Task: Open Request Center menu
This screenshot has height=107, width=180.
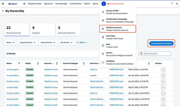Action: point(35,4)
